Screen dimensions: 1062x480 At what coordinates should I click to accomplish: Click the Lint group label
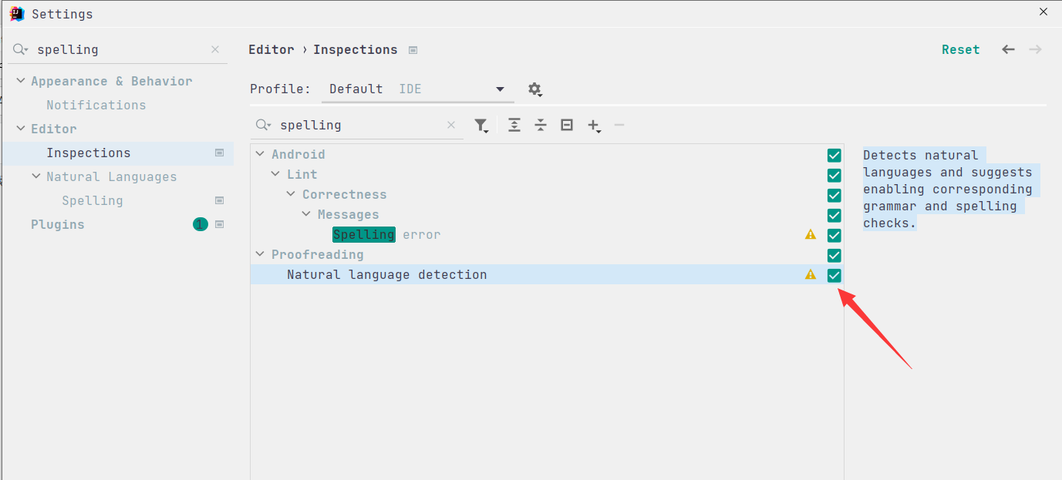[302, 174]
